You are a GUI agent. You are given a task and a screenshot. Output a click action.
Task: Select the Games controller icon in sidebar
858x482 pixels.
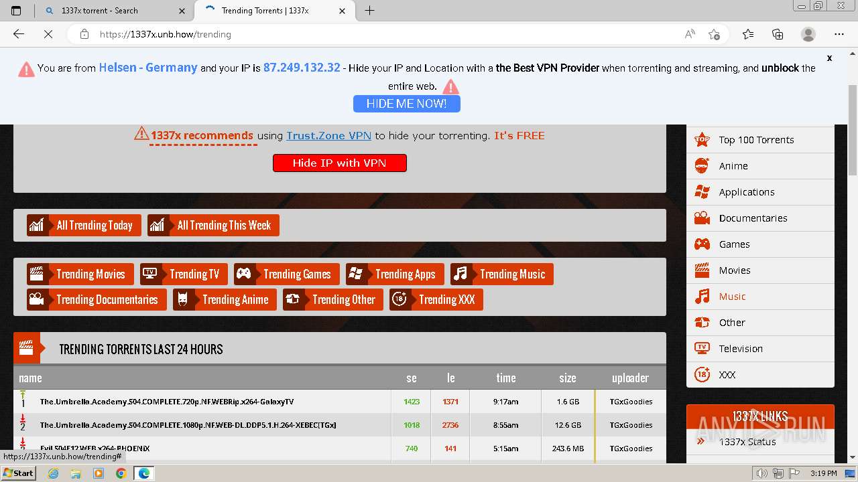(702, 244)
